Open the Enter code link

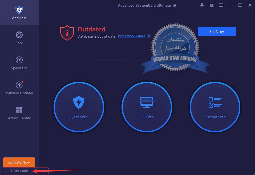pos(19,171)
